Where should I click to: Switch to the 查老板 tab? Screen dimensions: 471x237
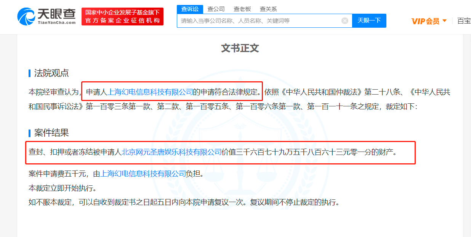point(242,9)
